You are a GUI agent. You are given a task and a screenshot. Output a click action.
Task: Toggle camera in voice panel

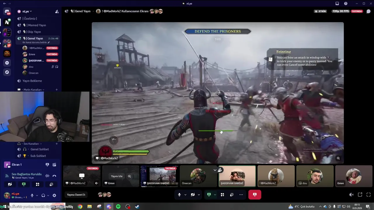point(10,184)
